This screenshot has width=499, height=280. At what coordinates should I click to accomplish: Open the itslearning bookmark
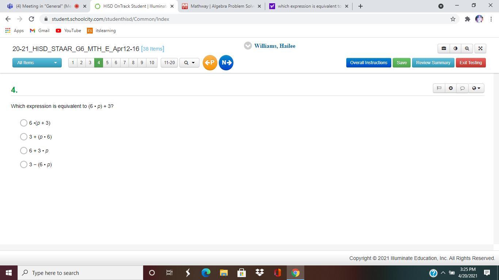click(102, 31)
